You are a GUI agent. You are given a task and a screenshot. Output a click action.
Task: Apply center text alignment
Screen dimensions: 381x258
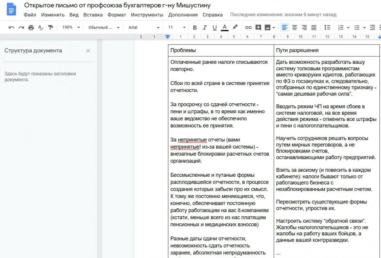click(x=294, y=27)
